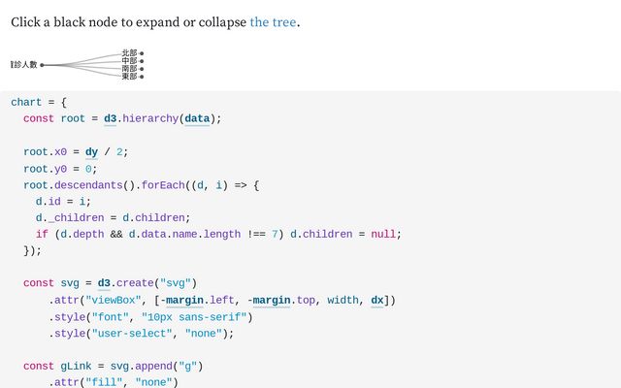Click the 'dx' reference in viewBox line
621x388 pixels.
click(377, 300)
